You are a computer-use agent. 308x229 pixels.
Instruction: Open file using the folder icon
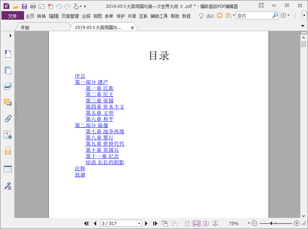15,6
